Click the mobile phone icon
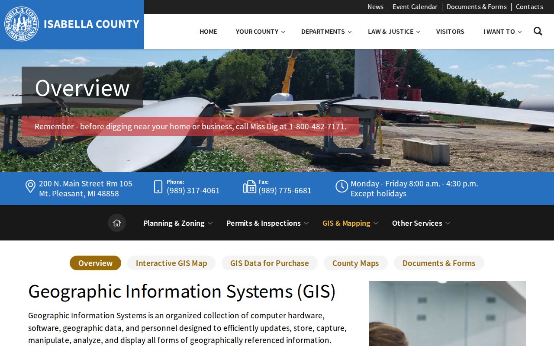 158,187
